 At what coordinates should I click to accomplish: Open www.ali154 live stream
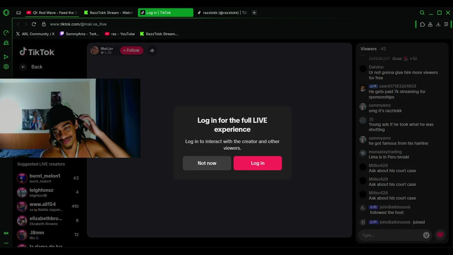[48, 206]
